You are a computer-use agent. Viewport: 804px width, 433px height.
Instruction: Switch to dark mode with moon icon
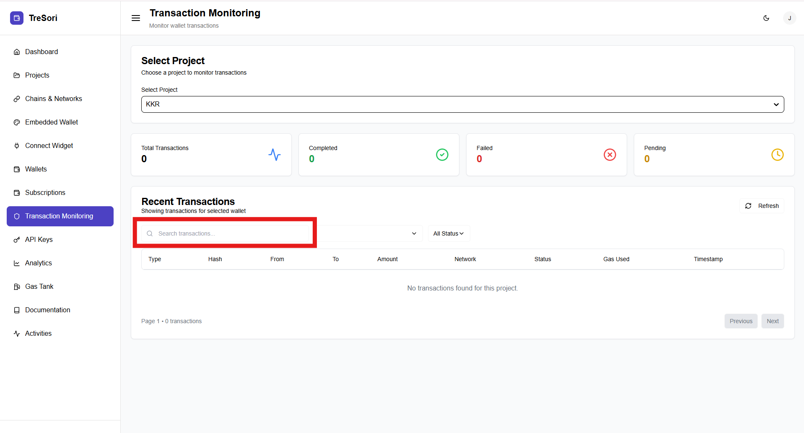(x=766, y=18)
